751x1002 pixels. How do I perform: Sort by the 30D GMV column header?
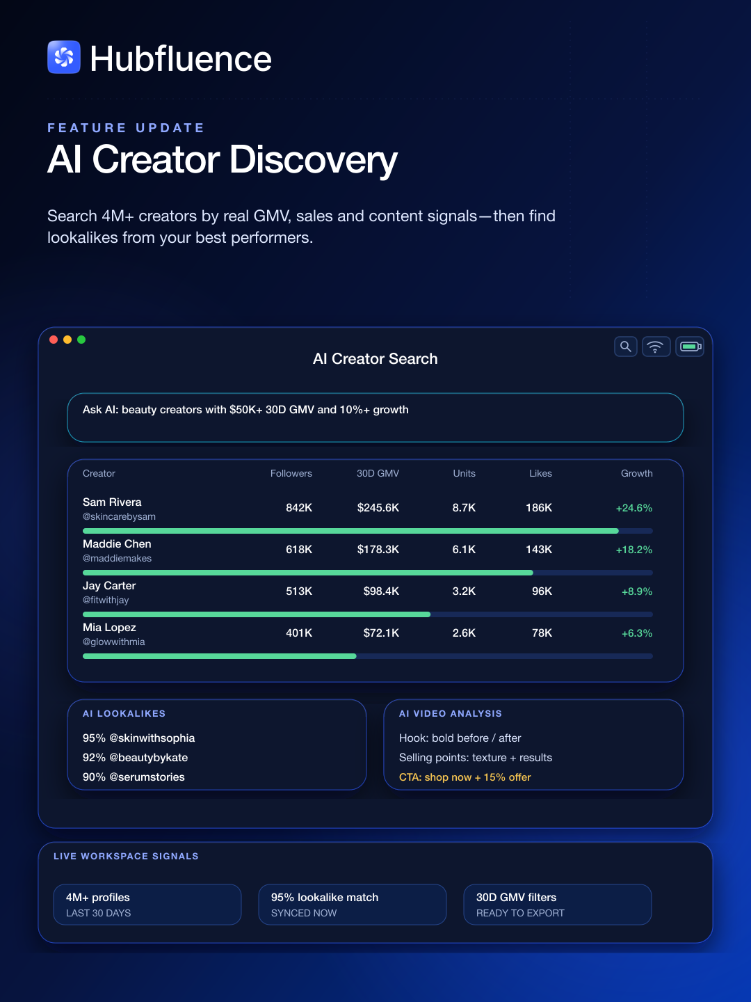[378, 473]
